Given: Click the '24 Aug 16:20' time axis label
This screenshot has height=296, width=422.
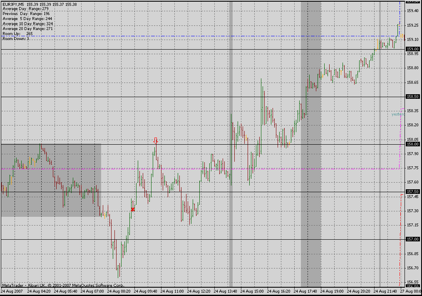Looking at the screenshot, I should coord(278,291).
